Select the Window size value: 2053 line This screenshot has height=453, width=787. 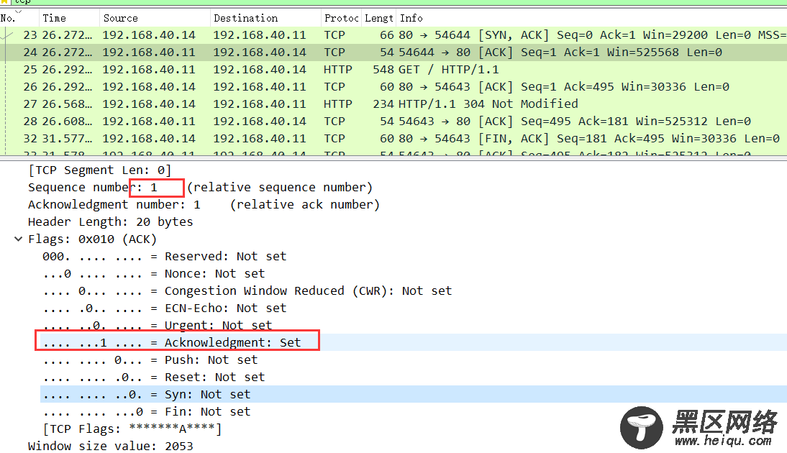[110, 446]
